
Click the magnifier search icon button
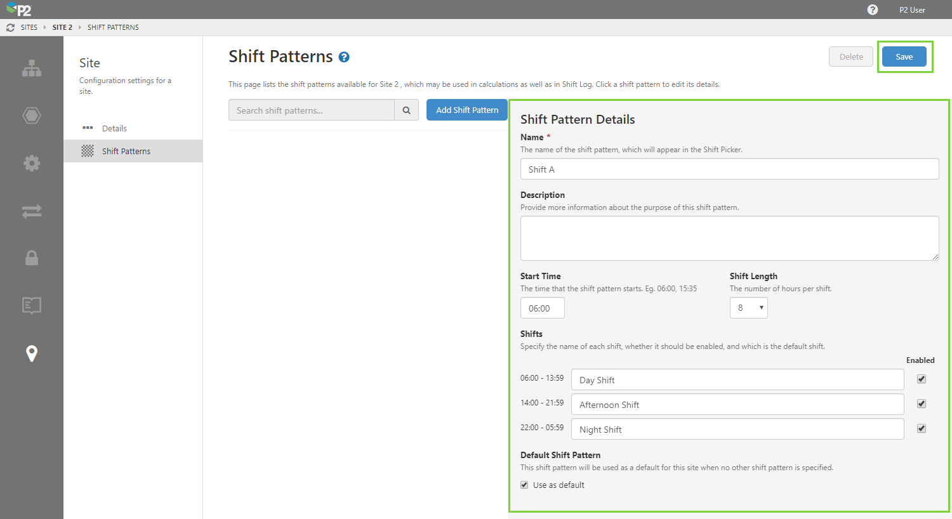coord(406,110)
